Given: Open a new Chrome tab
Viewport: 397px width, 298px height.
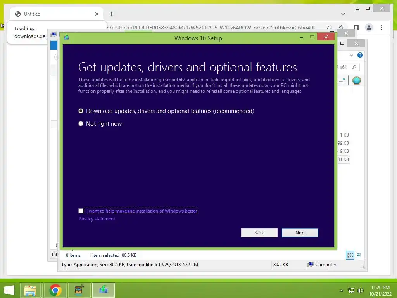Looking at the screenshot, I should (112, 14).
